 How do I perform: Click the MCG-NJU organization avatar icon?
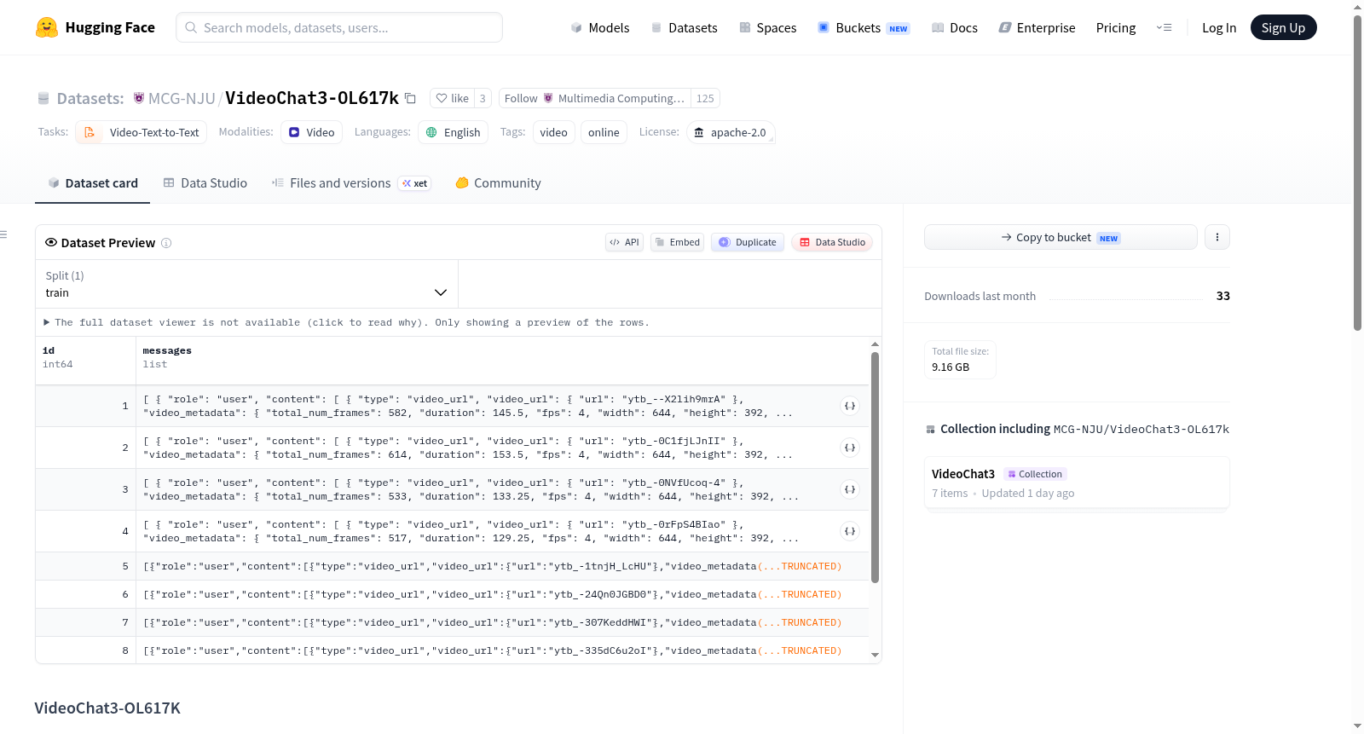click(139, 98)
